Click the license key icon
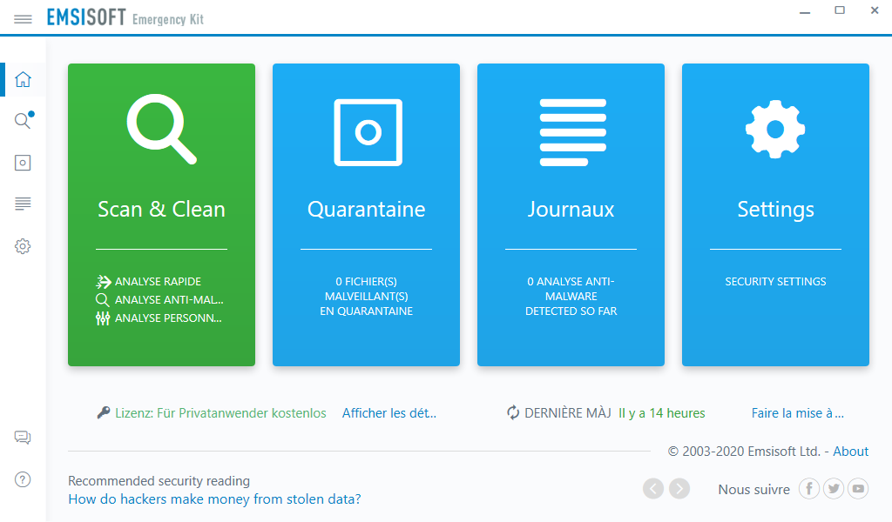The image size is (892, 522). [104, 413]
